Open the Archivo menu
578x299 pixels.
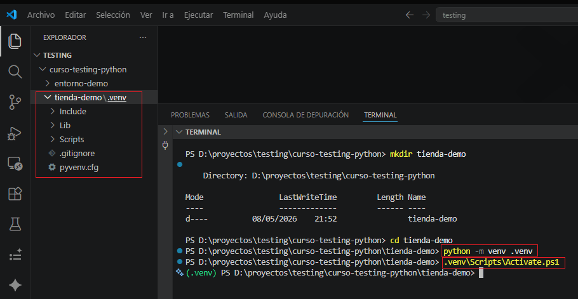(x=41, y=15)
